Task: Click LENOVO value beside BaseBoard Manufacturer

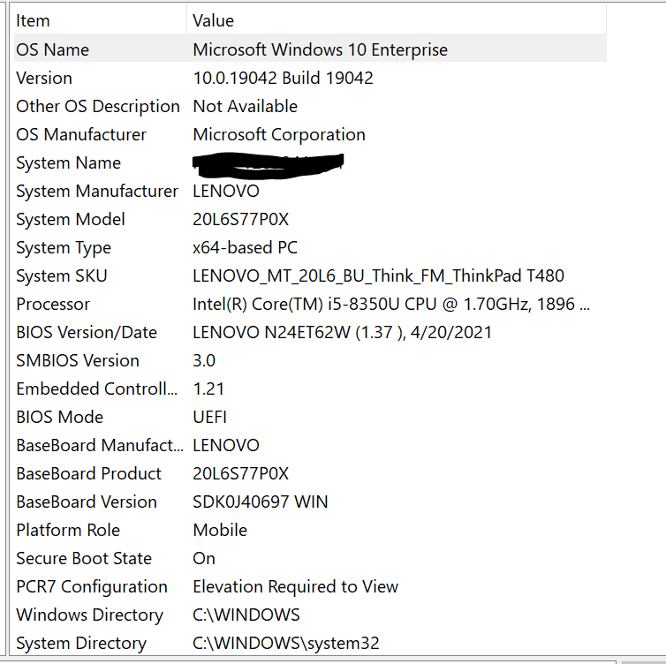Action: [x=226, y=445]
